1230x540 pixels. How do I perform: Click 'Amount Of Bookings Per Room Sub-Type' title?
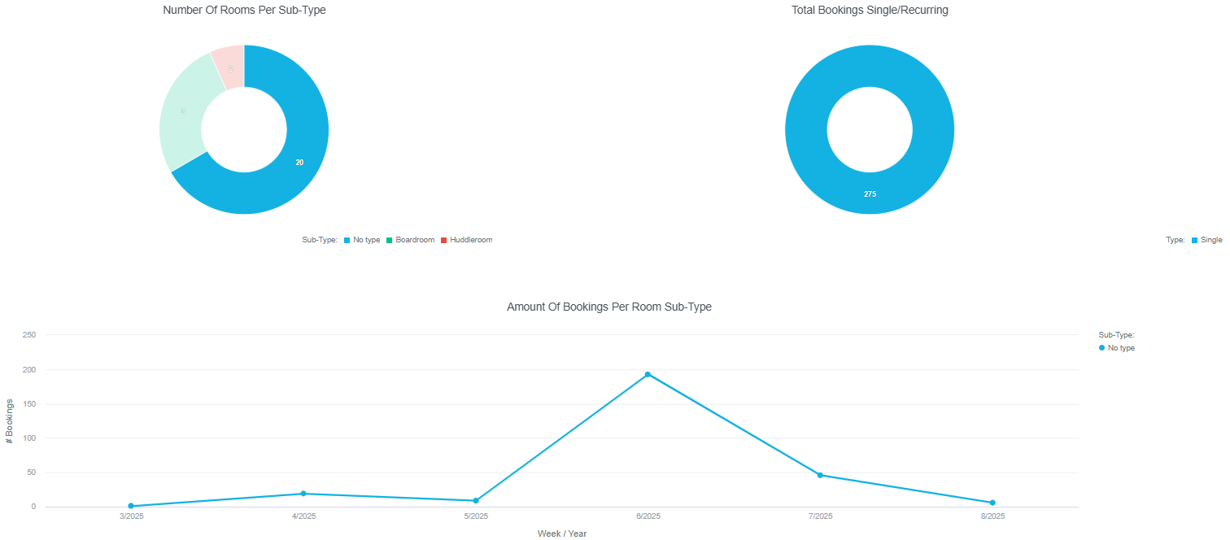tap(609, 307)
